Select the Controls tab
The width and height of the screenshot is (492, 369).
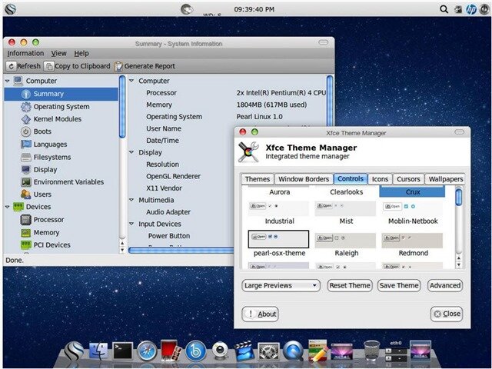point(351,179)
